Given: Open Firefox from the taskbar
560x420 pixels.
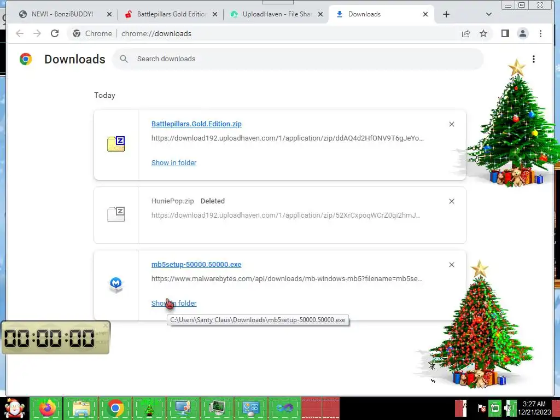Looking at the screenshot, I should tap(46, 408).
